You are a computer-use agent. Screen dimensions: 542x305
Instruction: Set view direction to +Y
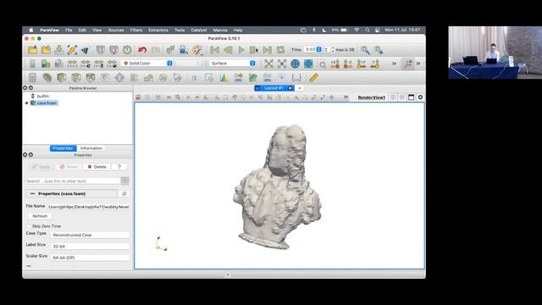[x=362, y=64]
